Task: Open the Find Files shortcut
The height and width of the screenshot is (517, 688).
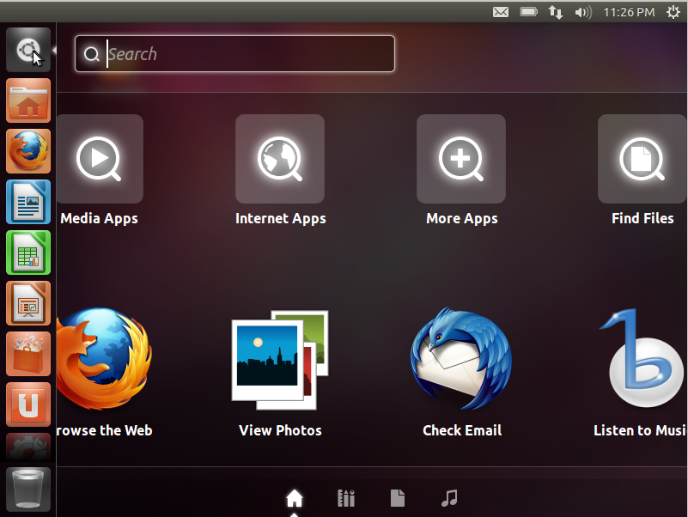Action: tap(642, 159)
